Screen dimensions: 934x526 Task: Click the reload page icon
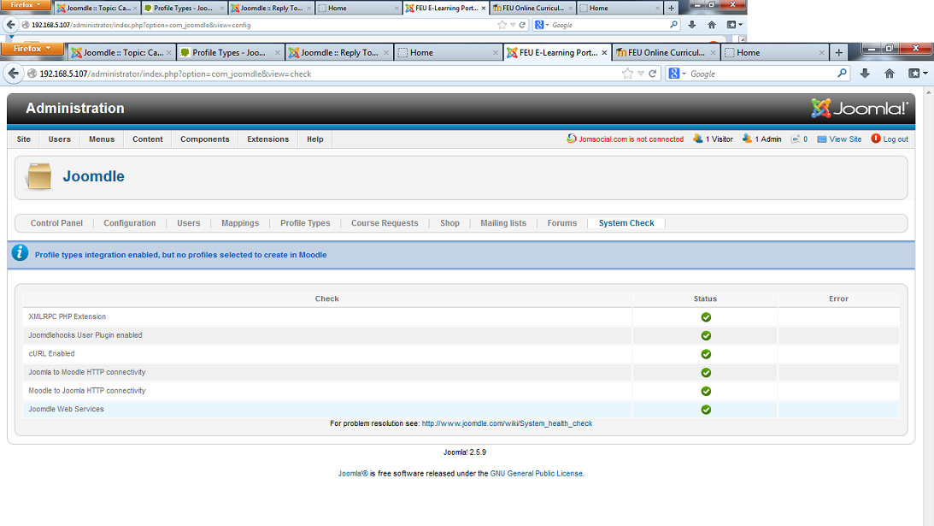(653, 74)
